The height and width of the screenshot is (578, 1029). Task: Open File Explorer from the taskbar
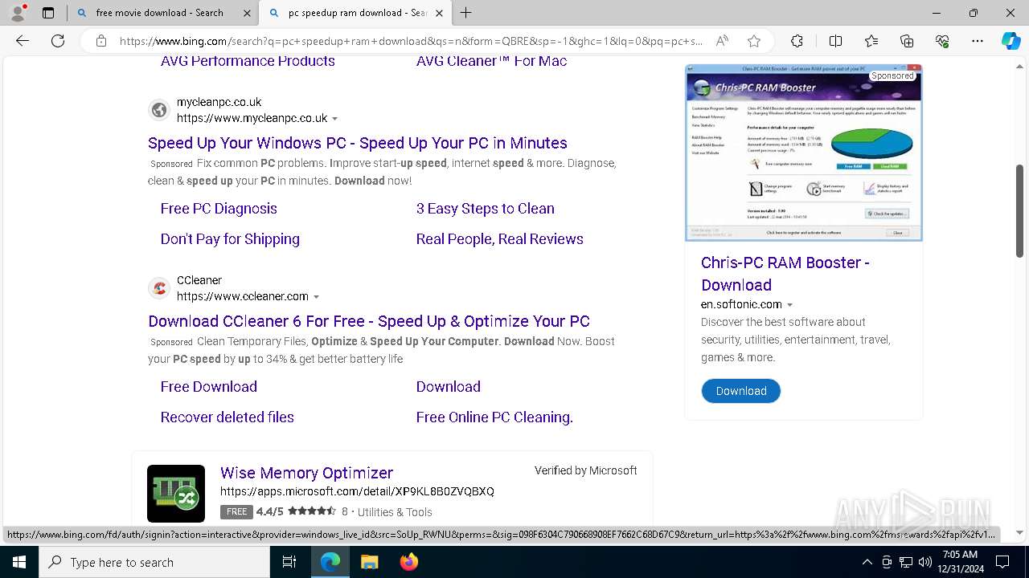coord(369,562)
